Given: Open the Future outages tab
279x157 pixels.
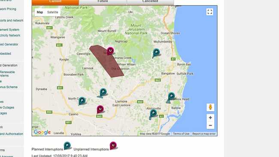Looking at the screenshot, I should coord(103,2).
